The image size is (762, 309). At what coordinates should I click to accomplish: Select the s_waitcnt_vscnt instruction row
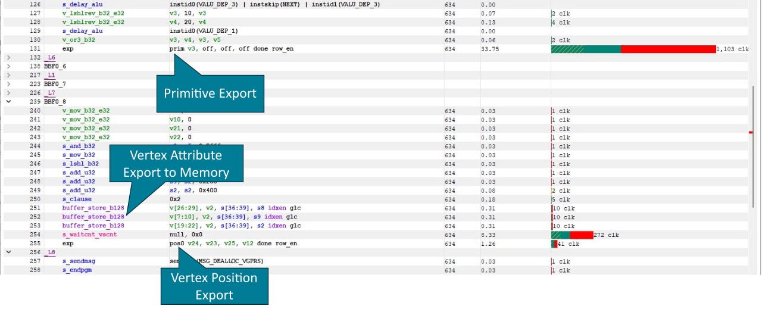tap(89, 235)
